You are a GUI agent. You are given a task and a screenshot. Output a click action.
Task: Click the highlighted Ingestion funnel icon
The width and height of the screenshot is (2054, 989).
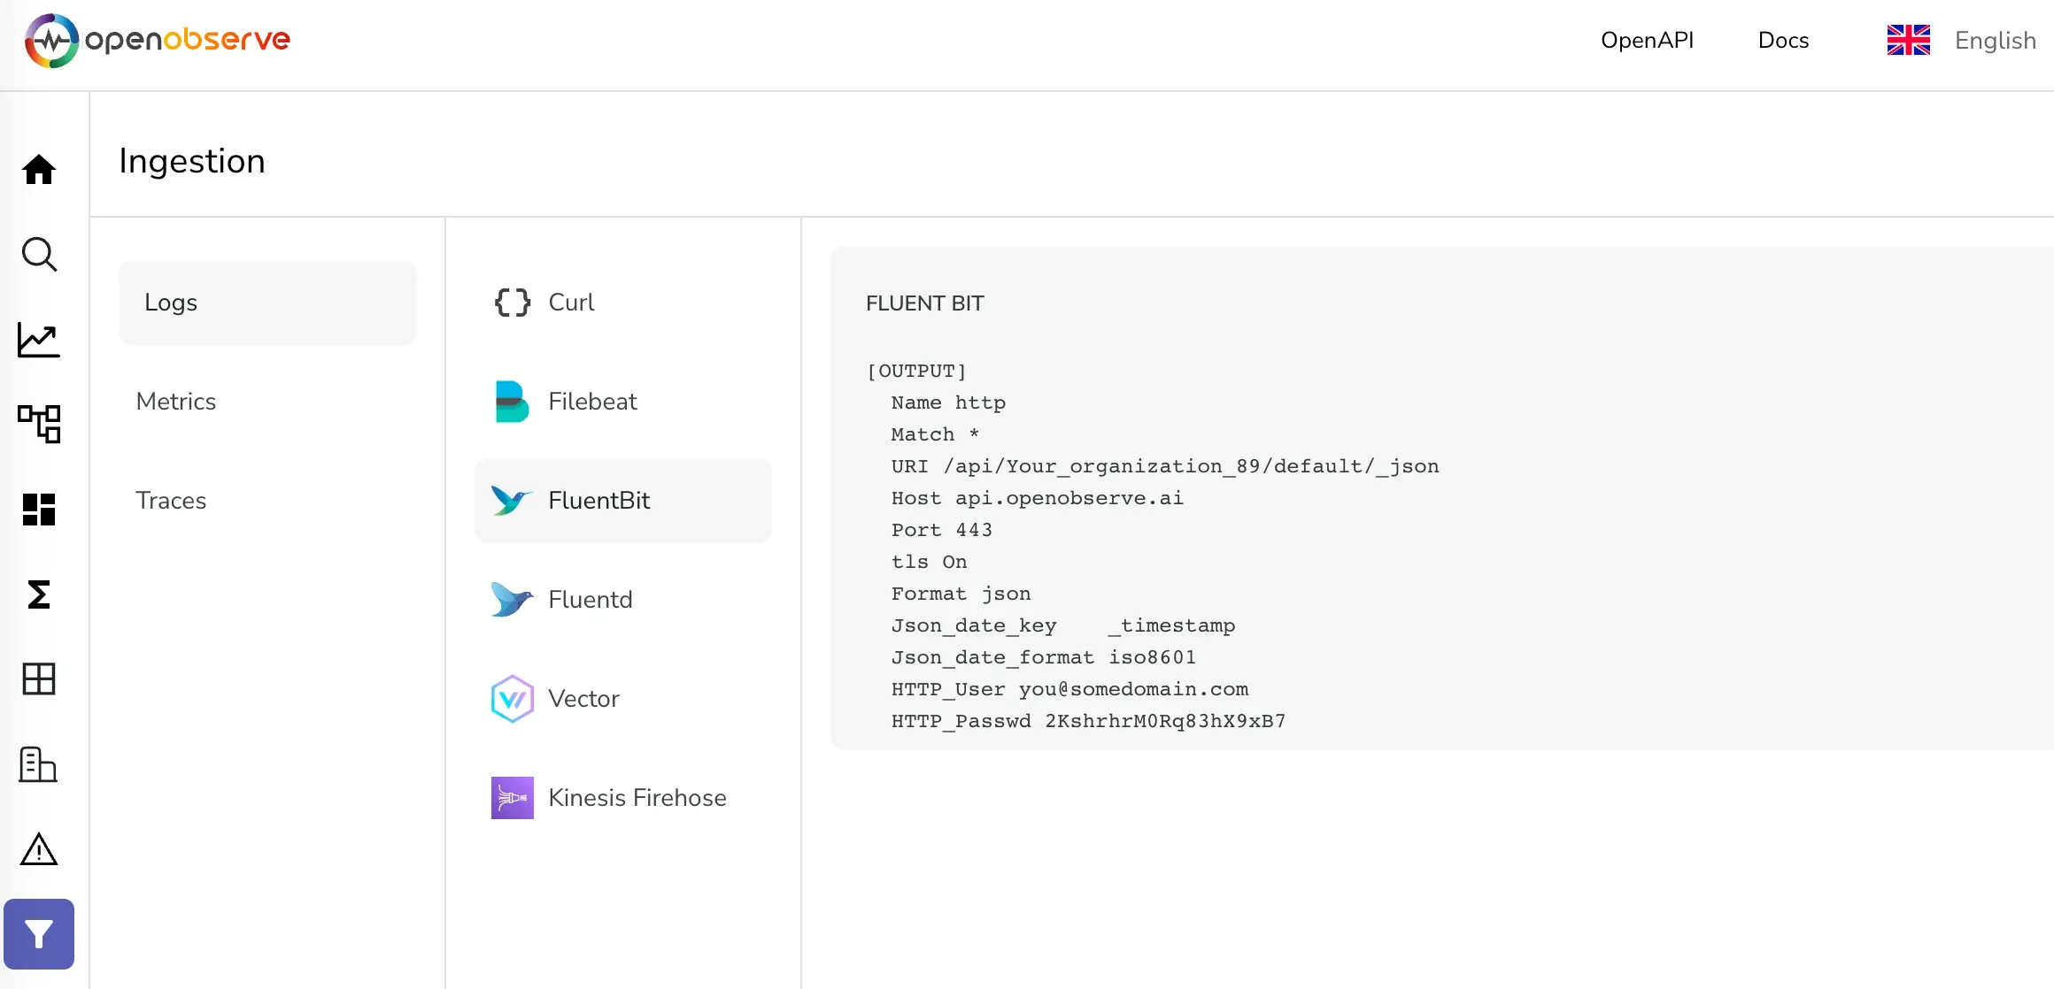click(39, 933)
